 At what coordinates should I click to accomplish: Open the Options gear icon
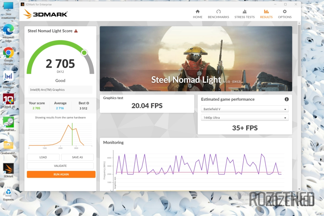(284, 12)
